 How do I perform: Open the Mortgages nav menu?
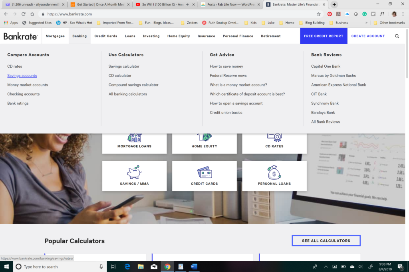[x=55, y=36]
